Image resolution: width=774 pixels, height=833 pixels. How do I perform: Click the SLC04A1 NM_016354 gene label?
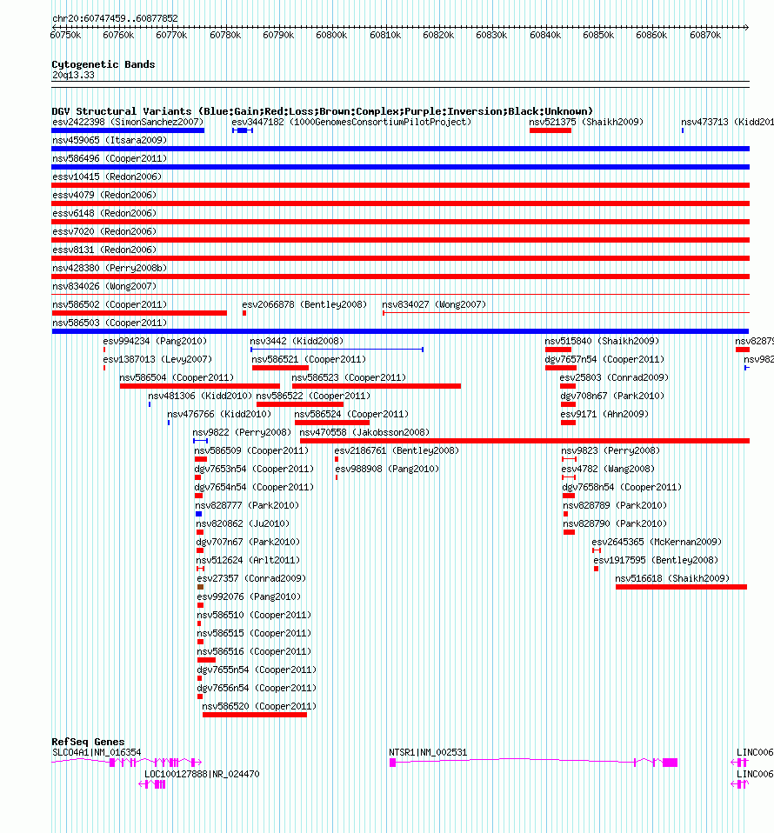pos(97,752)
